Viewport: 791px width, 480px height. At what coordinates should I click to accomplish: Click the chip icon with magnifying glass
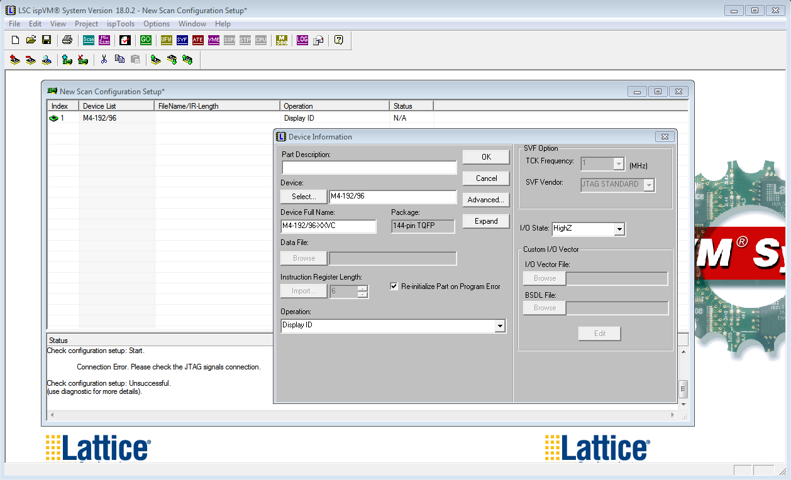coord(47,60)
